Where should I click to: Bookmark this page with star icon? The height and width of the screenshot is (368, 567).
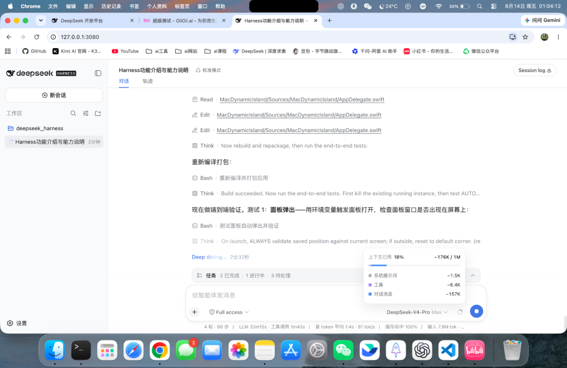525,37
